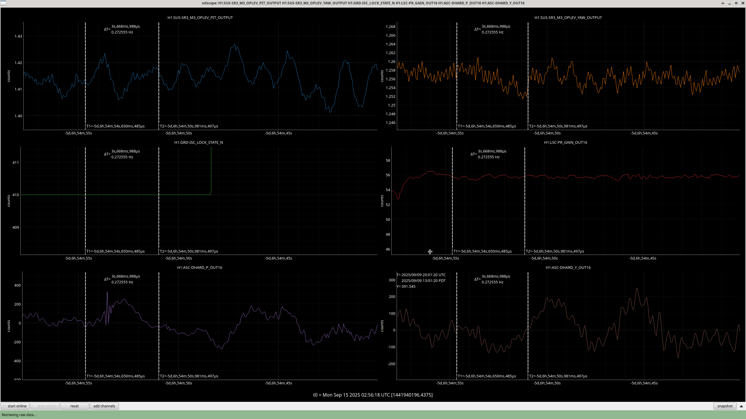
Task: Open the window menu icon in title bar
Action: click(x=3, y=3)
